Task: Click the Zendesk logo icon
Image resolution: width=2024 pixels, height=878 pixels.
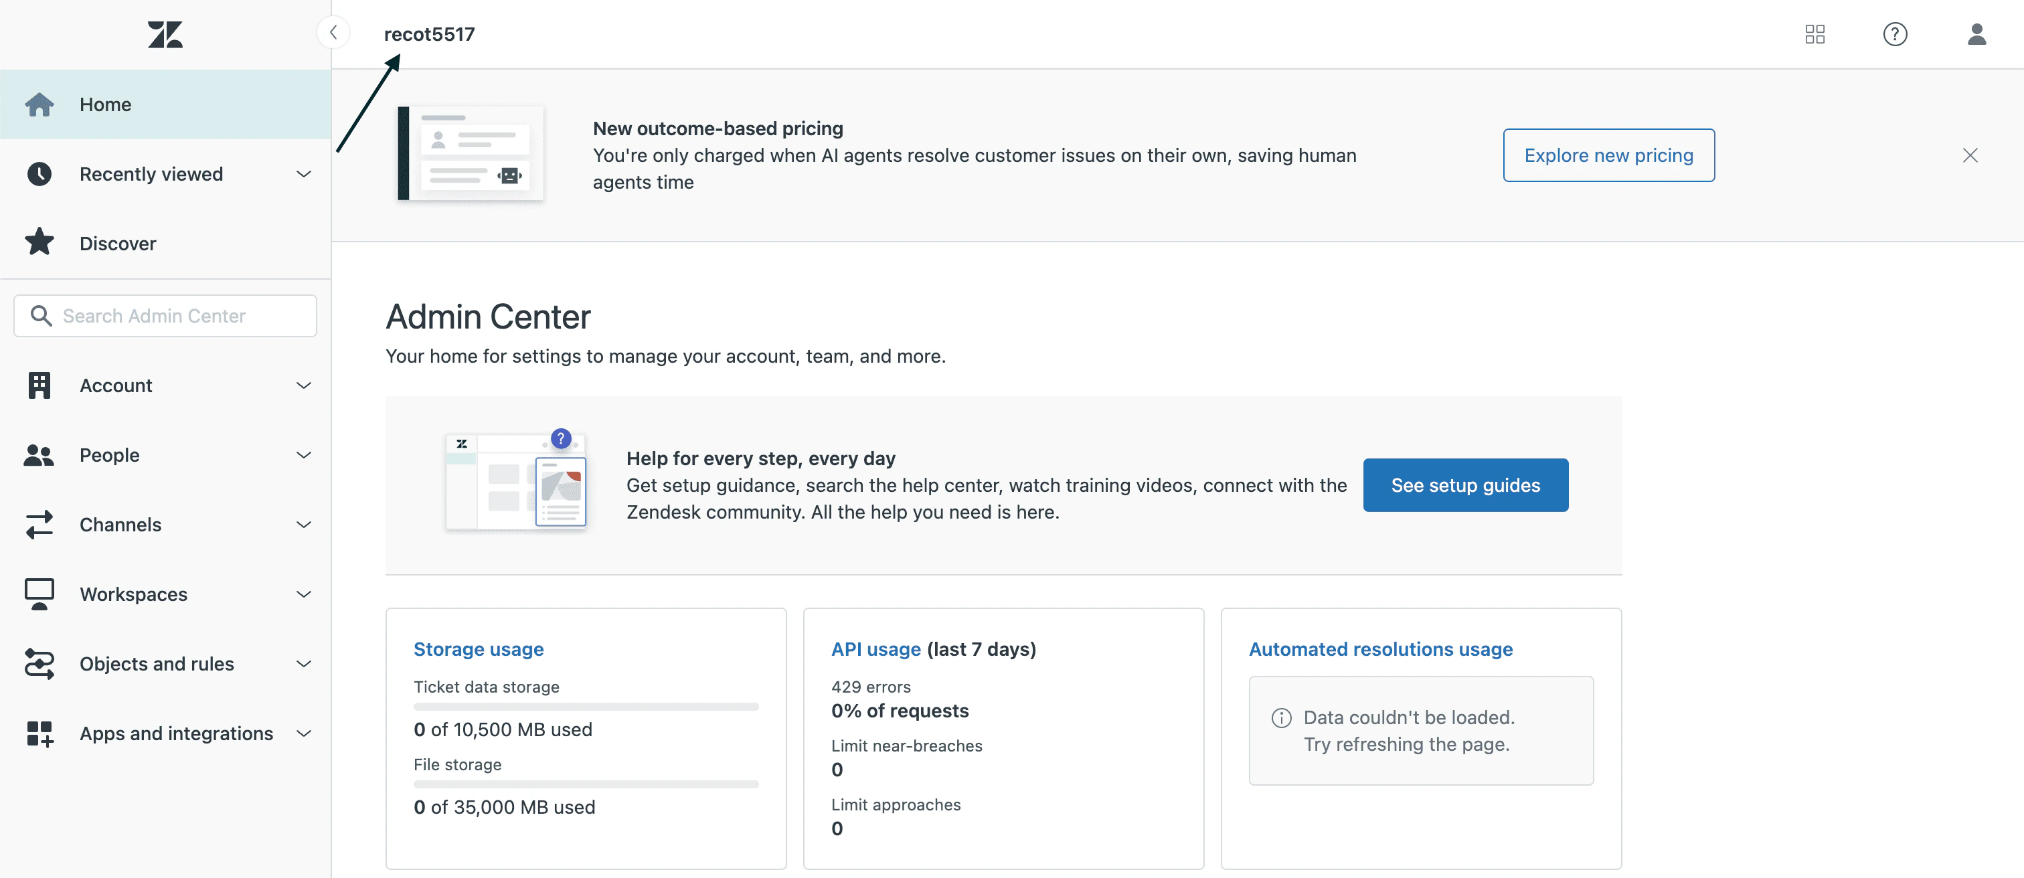Action: [x=165, y=35]
